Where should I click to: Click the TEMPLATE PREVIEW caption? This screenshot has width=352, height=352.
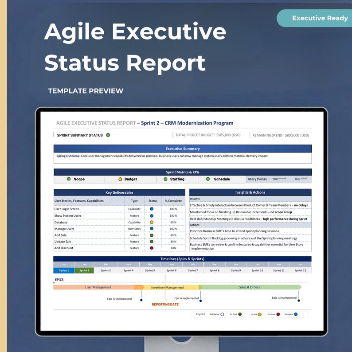[86, 91]
